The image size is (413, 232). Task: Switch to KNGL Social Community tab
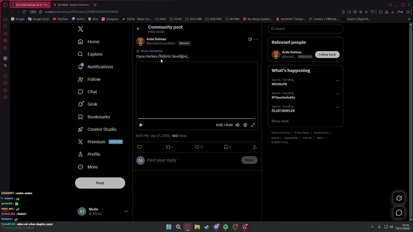(71, 5)
